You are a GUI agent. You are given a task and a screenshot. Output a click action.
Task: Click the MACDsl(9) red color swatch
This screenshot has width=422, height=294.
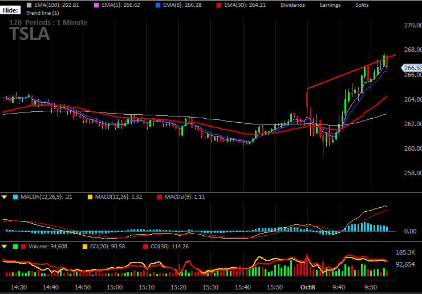160,197
